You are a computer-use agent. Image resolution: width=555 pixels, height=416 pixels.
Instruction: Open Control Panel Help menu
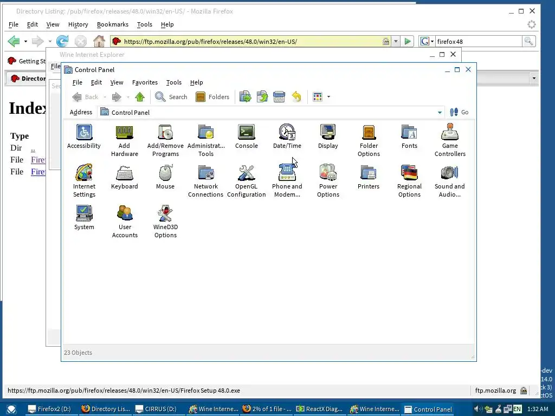[196, 82]
